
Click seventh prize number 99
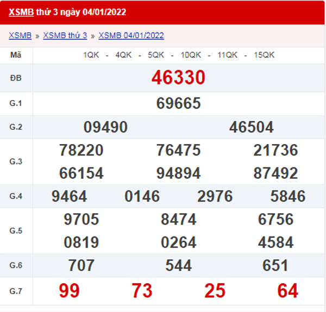point(69,291)
